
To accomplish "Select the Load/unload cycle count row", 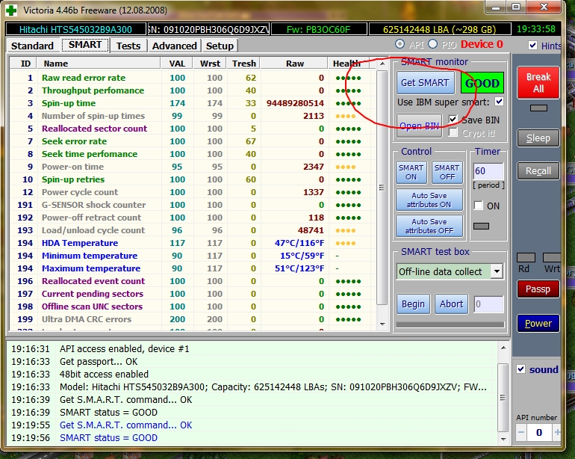I will click(192, 230).
